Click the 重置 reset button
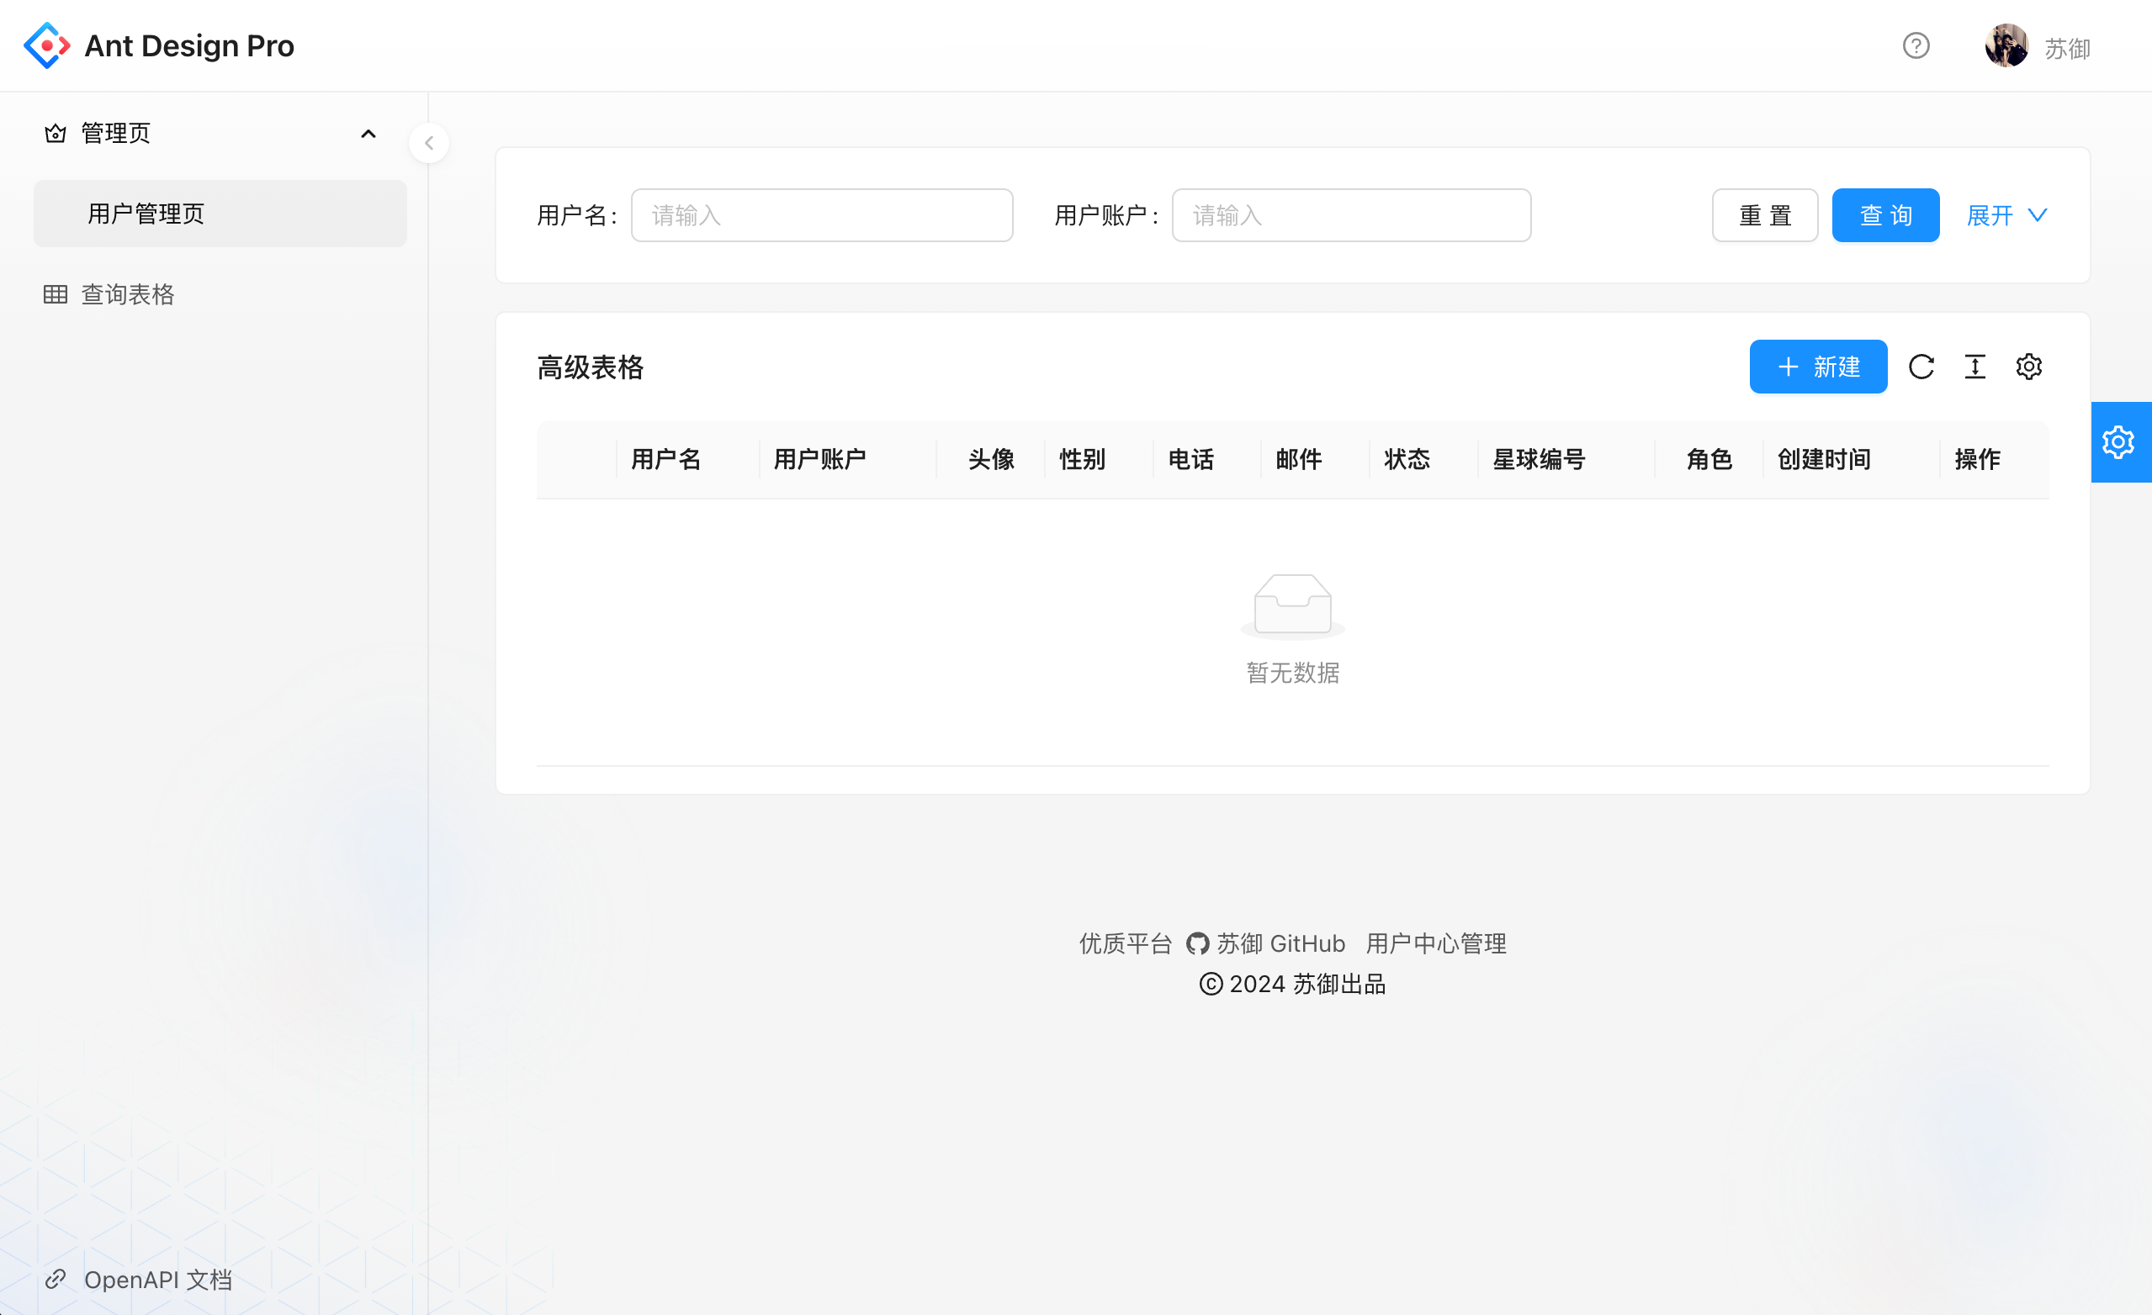The height and width of the screenshot is (1315, 2152). tap(1764, 215)
